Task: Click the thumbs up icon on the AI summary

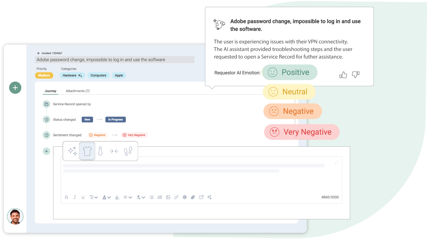Action: pyautogui.click(x=343, y=75)
